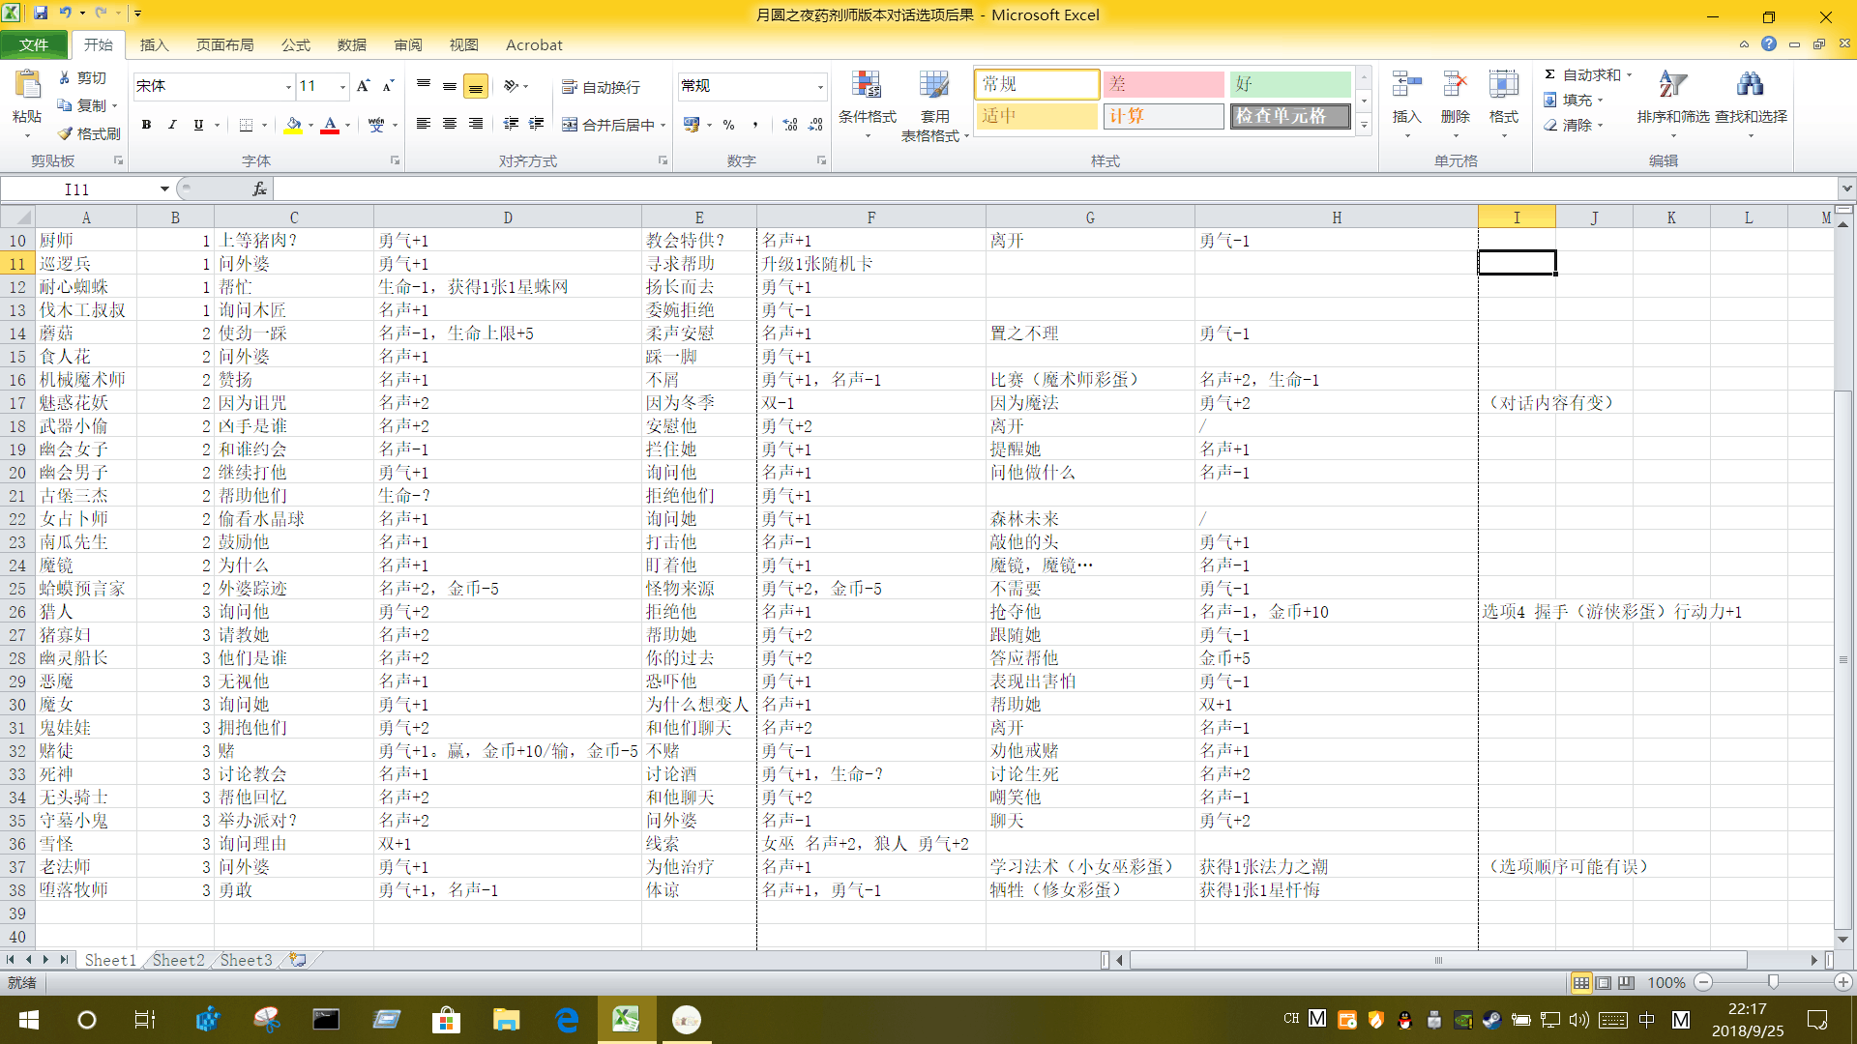Open the number format 常规 dropdown
This screenshot has width=1857, height=1044.
(820, 87)
